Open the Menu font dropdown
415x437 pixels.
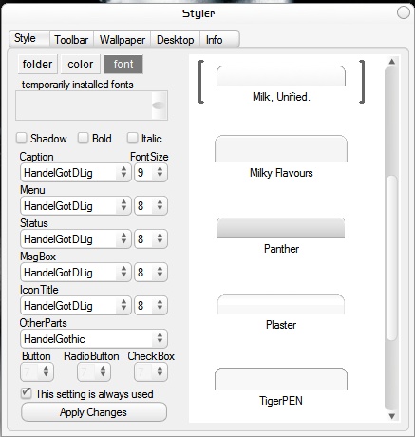coord(76,206)
